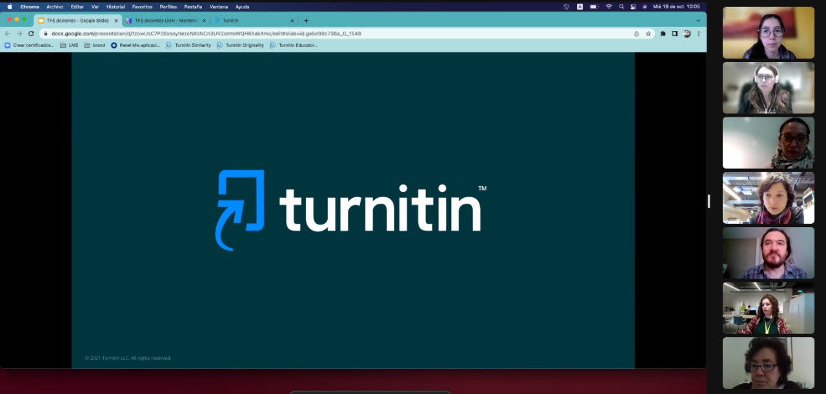Open a new browser tab
Image resolution: width=826 pixels, height=394 pixels.
[306, 21]
